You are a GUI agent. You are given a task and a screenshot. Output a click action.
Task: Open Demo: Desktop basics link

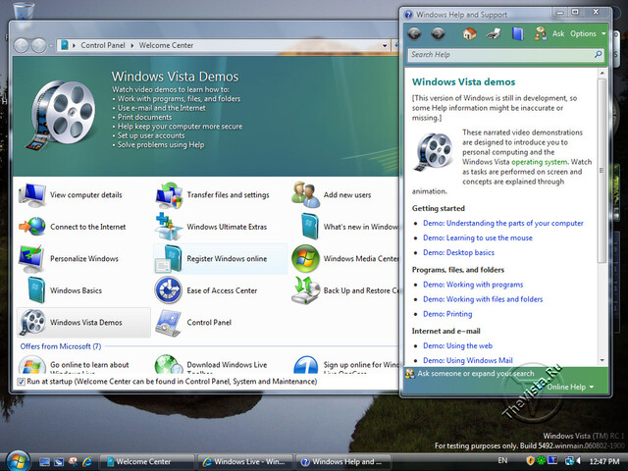(x=458, y=253)
